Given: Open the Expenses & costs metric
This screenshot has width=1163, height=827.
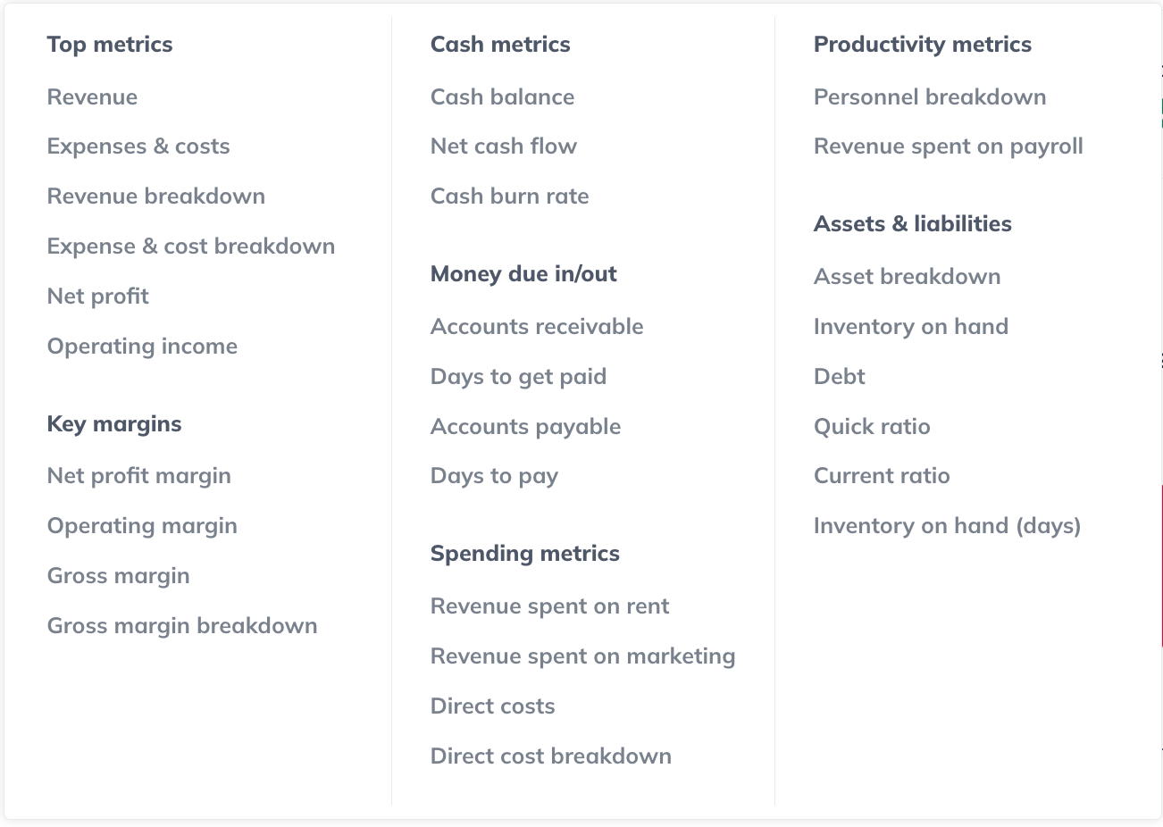Looking at the screenshot, I should [x=138, y=146].
